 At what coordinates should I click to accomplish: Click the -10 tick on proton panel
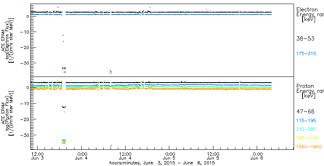click(x=24, y=104)
